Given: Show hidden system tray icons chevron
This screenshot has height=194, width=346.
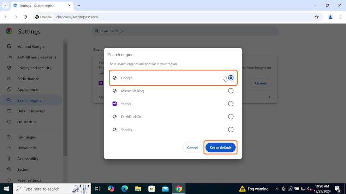Looking at the screenshot, I should 277,189.
